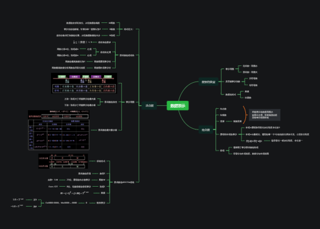Click the 浮点数: 范围大 leaf node
Screen dimensions: 320x229
250,72
